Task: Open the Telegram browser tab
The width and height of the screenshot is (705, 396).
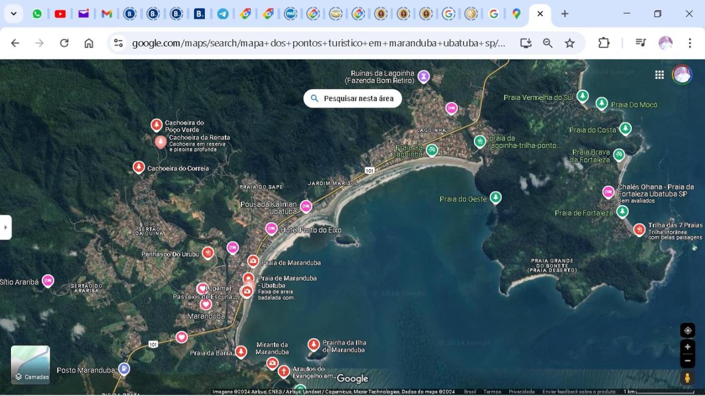Action: coord(222,14)
